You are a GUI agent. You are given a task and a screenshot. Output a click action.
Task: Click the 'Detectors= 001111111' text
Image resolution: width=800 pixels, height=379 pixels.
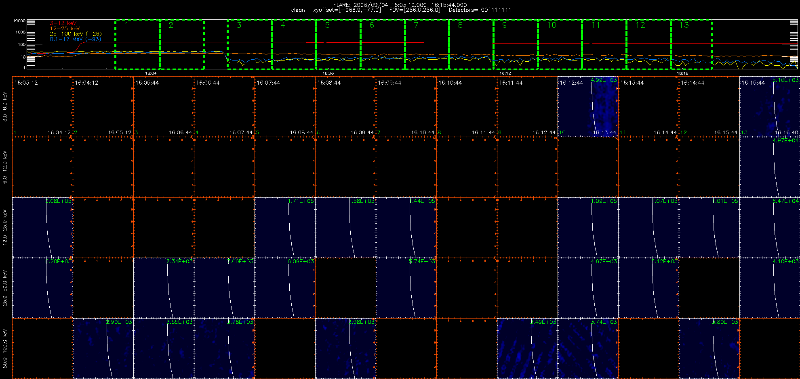[480, 10]
